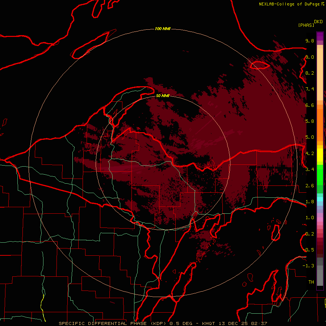This screenshot has height=326, width=326.
Task: Click the 5.0 value on the color scale
Action: pyautogui.click(x=310, y=137)
